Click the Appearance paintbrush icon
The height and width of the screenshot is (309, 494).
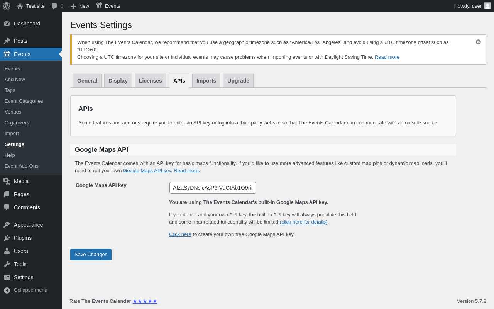[x=7, y=225]
